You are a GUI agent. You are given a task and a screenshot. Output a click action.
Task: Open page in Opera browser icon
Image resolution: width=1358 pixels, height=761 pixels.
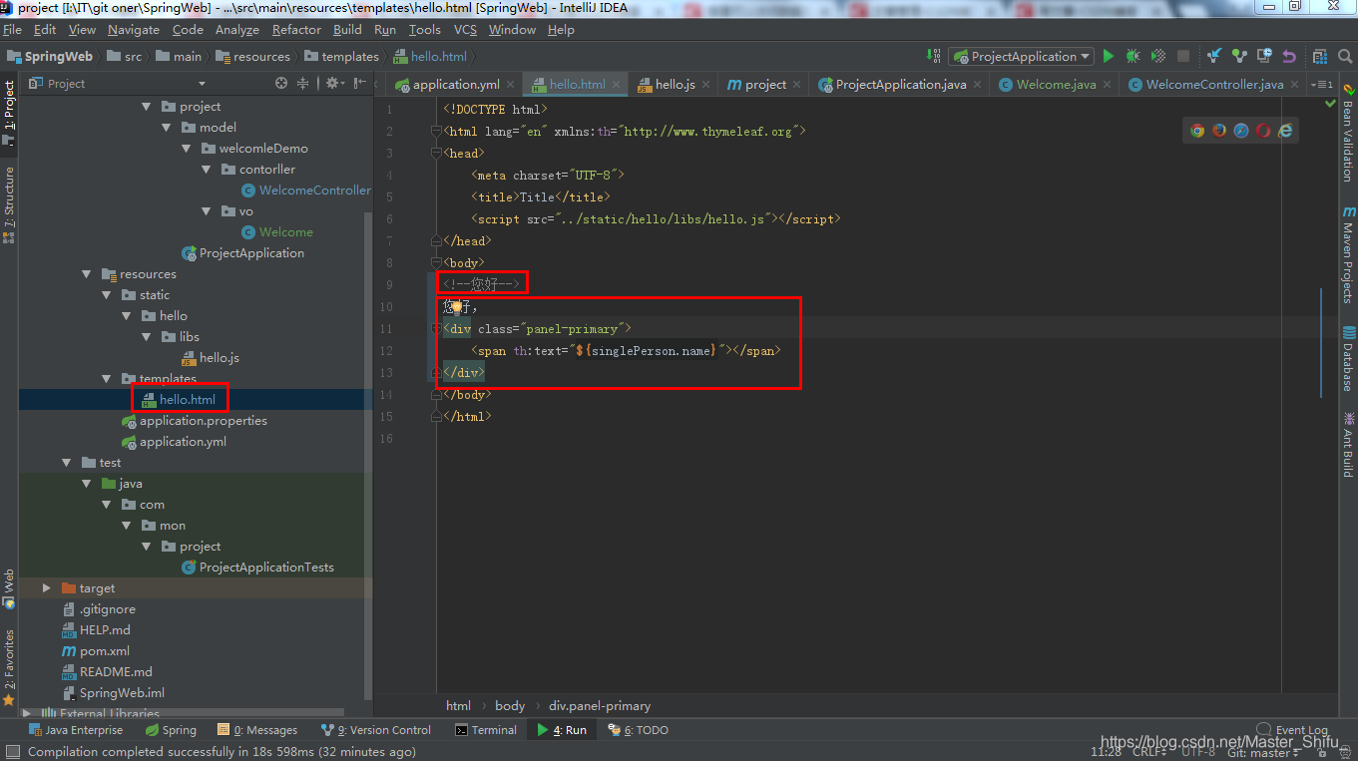coord(1263,131)
